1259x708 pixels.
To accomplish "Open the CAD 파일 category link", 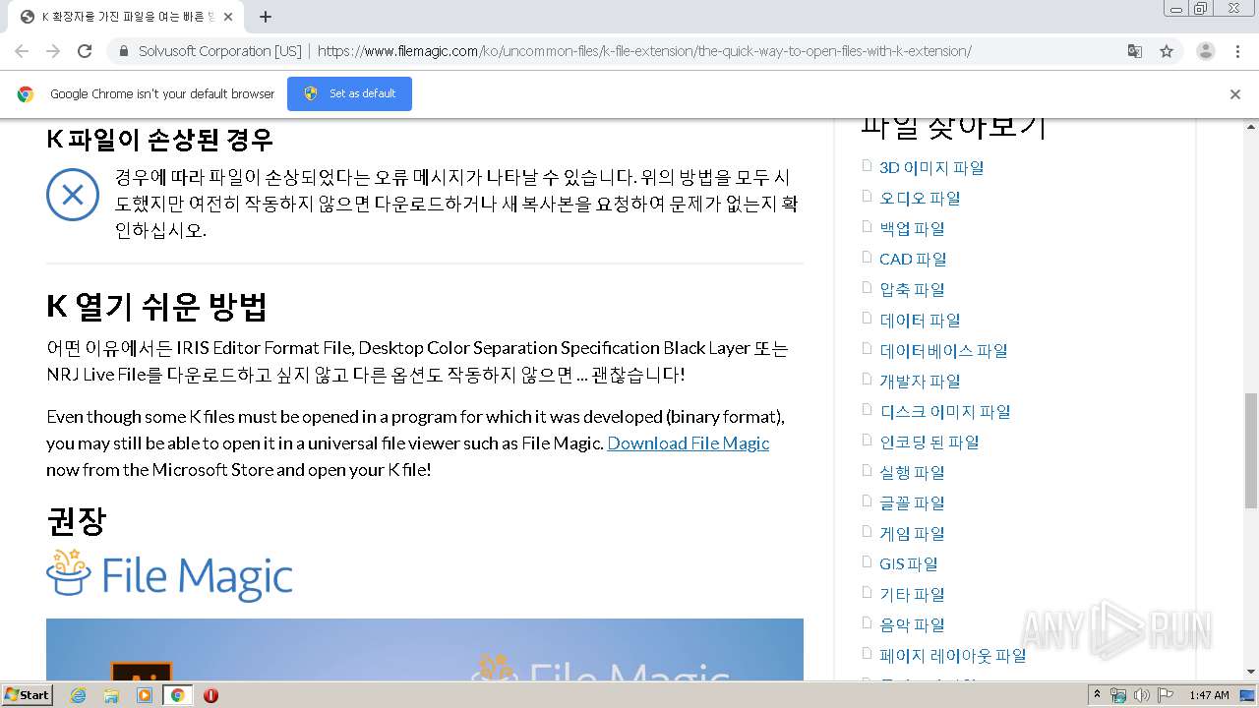I will point(913,259).
